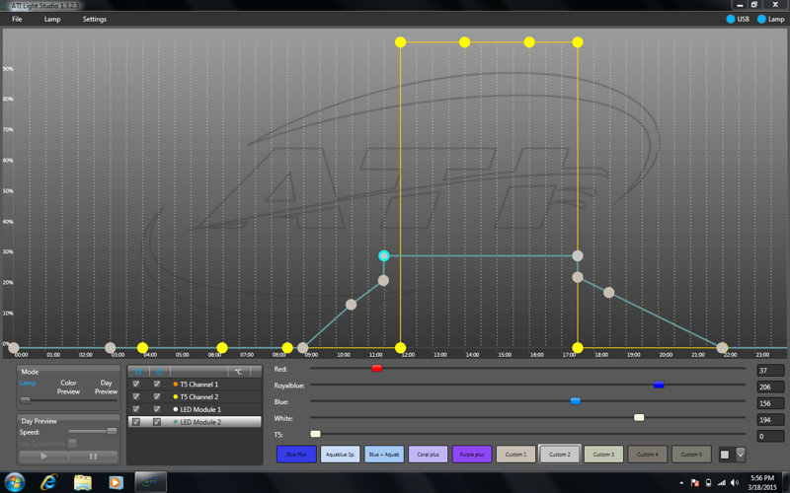Image resolution: width=790 pixels, height=493 pixels.
Task: Switch mode to Day Preview
Action: [106, 387]
